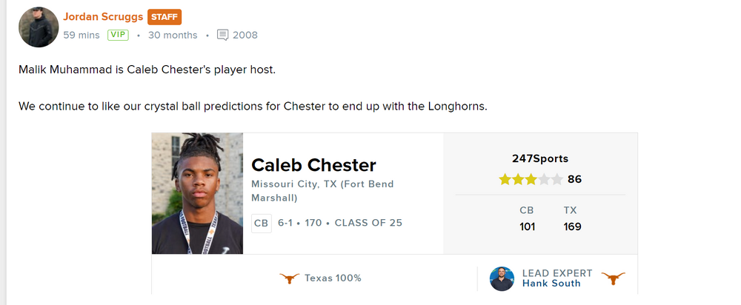Click the CB position badge

point(261,223)
